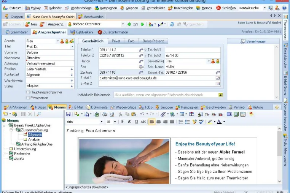Viewport: 290px width, 193px height.
Task: Dial Sekret.-Tel number with phone icon
Action: coord(218,73)
